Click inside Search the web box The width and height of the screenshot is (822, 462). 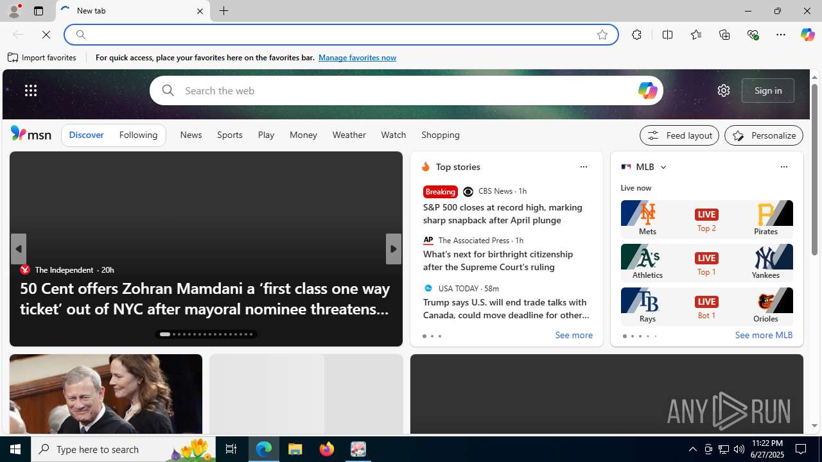[406, 90]
